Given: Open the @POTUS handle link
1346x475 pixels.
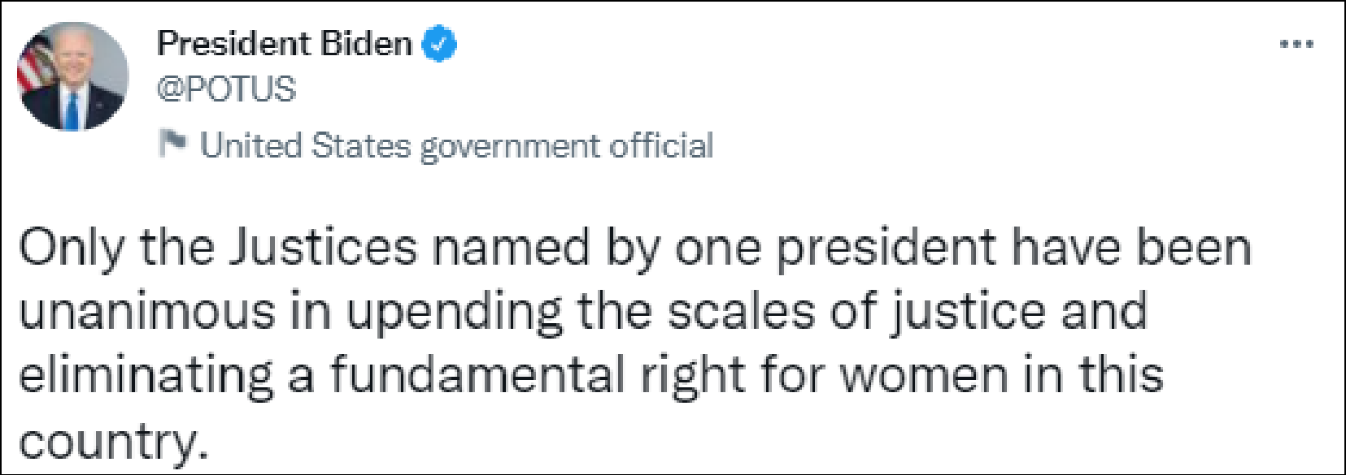Looking at the screenshot, I should coord(226,89).
